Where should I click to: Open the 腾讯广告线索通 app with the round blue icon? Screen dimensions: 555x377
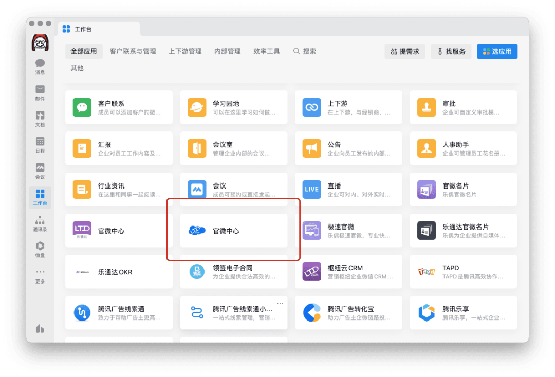(x=82, y=313)
